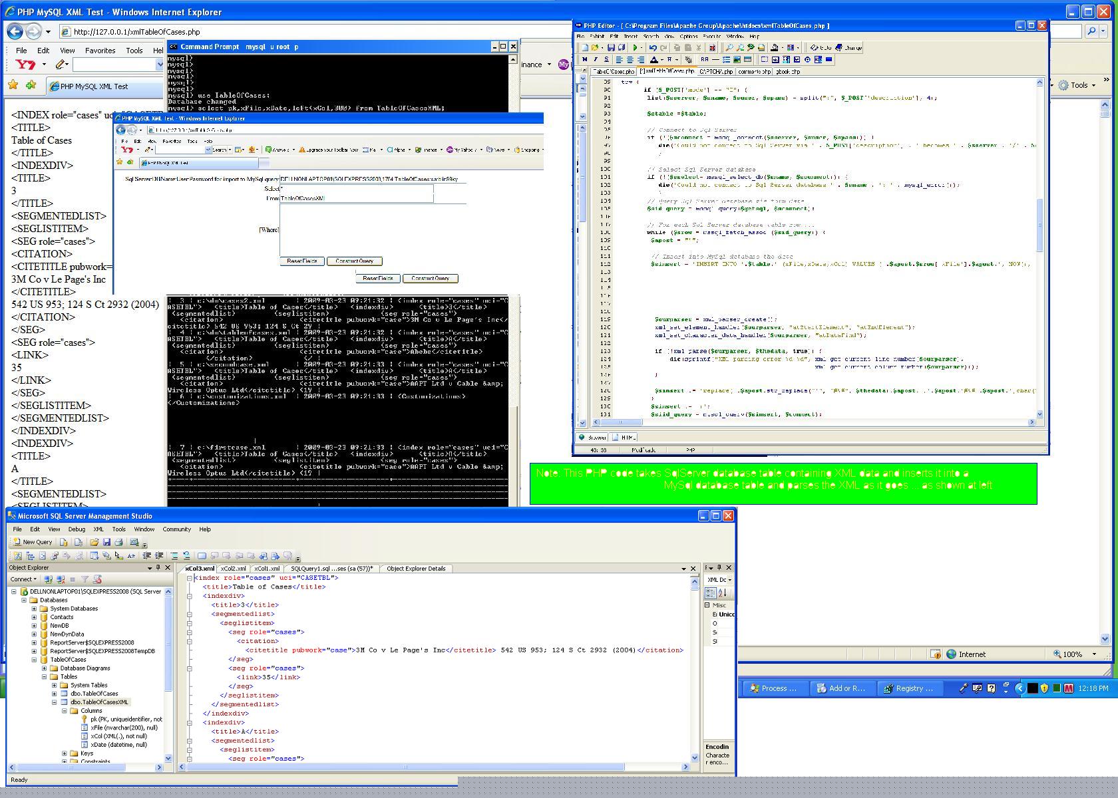
Task: Collapse the Columns folder node
Action: point(65,711)
